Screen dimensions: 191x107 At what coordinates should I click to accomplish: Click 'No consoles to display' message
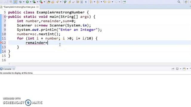[x=16, y=73]
